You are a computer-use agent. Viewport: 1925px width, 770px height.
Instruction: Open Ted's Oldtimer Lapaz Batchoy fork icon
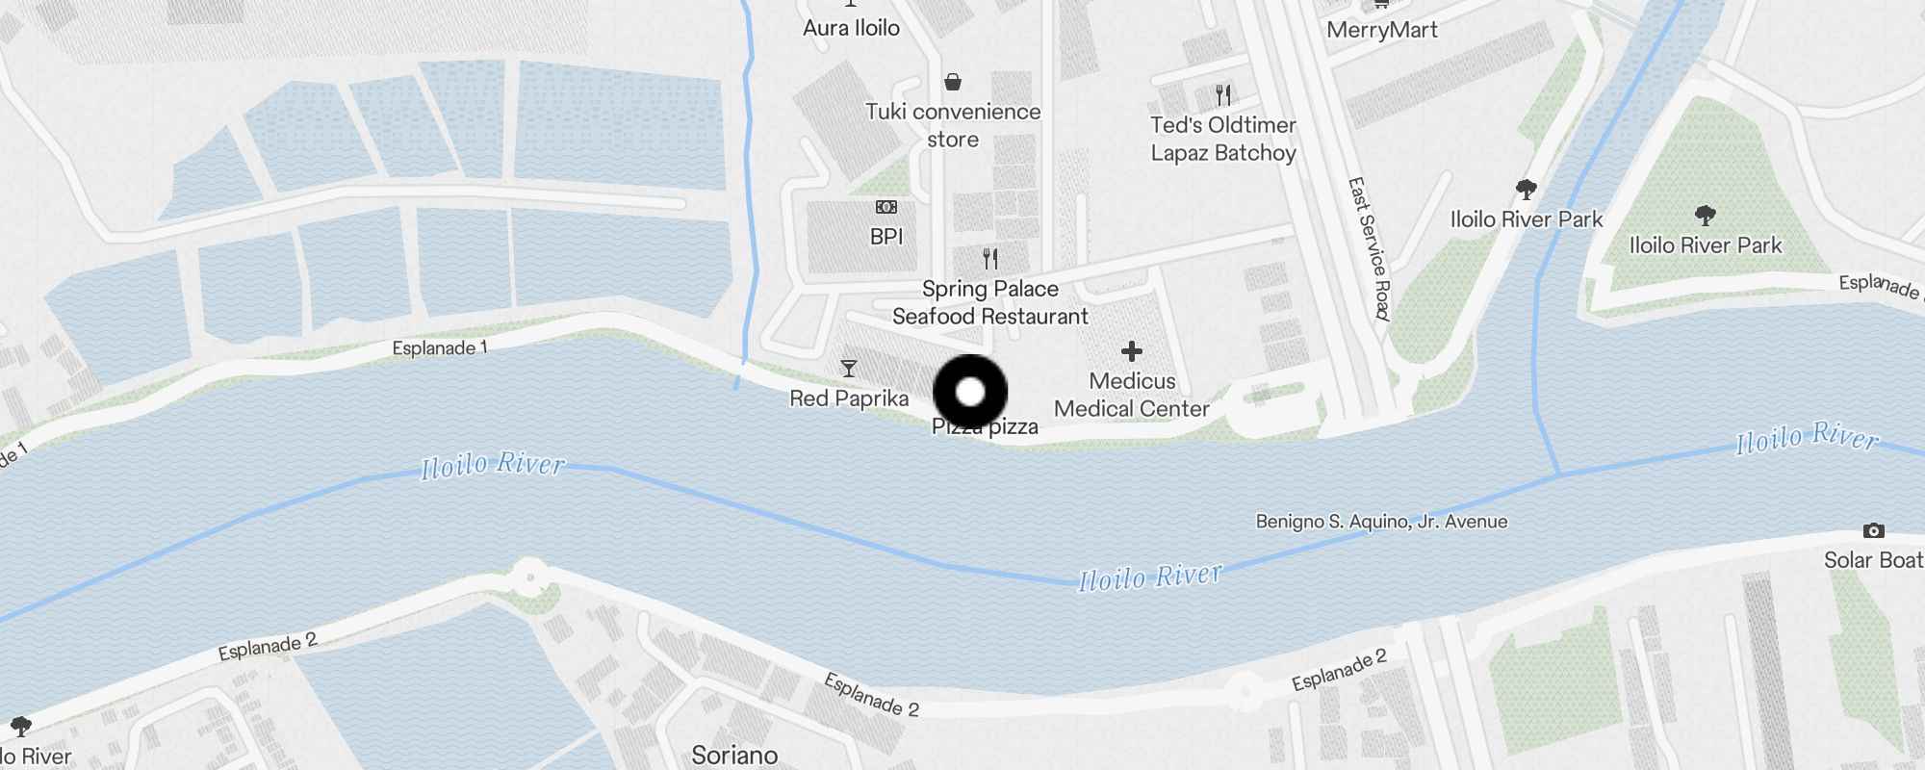(1223, 95)
